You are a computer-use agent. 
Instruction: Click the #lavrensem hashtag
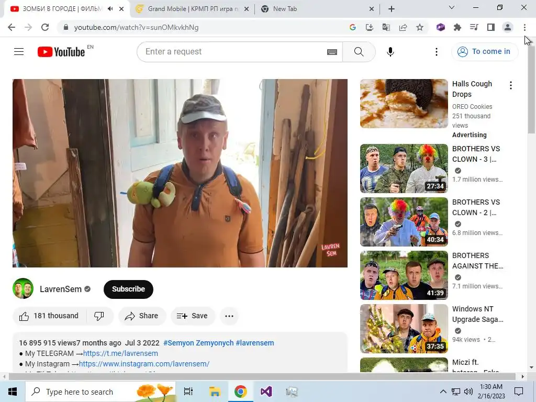255,343
